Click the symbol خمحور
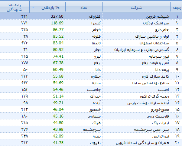The image size is (182, 146). [95, 109]
